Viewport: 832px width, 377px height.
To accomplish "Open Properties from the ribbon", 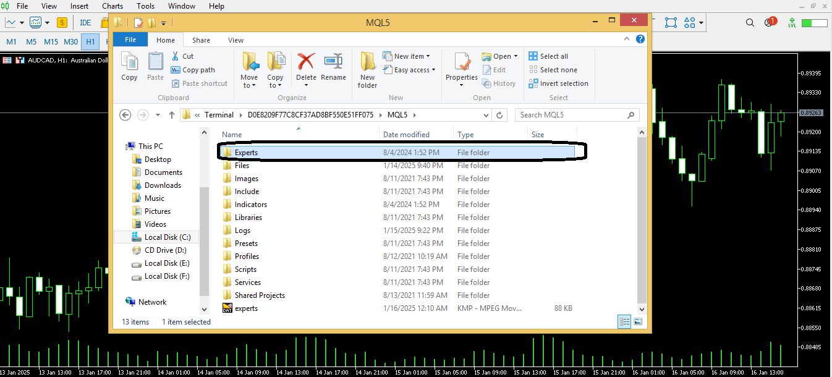I will pyautogui.click(x=461, y=66).
